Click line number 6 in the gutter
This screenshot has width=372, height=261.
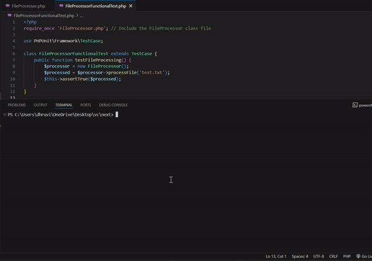[x=14, y=53]
